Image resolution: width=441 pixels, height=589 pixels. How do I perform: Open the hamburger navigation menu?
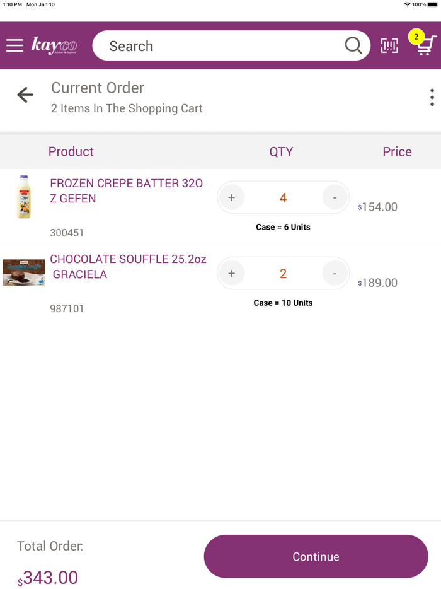pos(14,45)
